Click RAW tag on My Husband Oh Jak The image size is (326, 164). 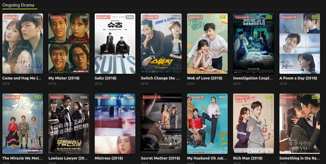(x=222, y=97)
